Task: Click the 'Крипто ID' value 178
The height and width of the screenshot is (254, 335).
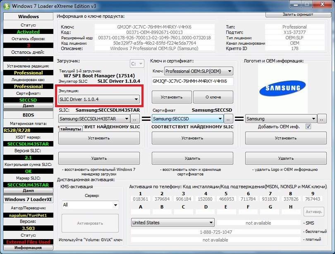Action: click(294, 48)
